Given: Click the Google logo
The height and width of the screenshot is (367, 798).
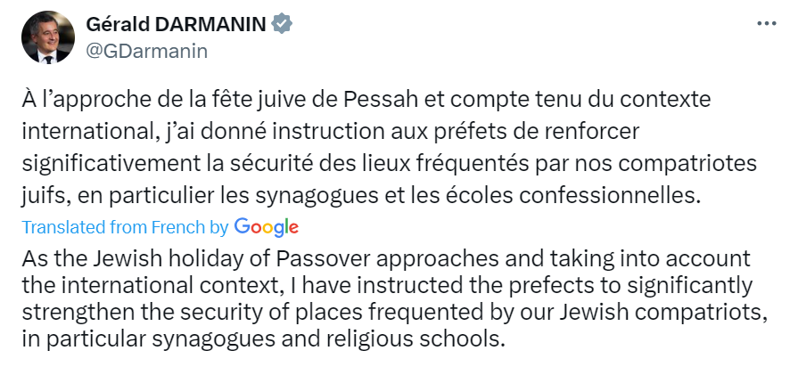Looking at the screenshot, I should (266, 227).
